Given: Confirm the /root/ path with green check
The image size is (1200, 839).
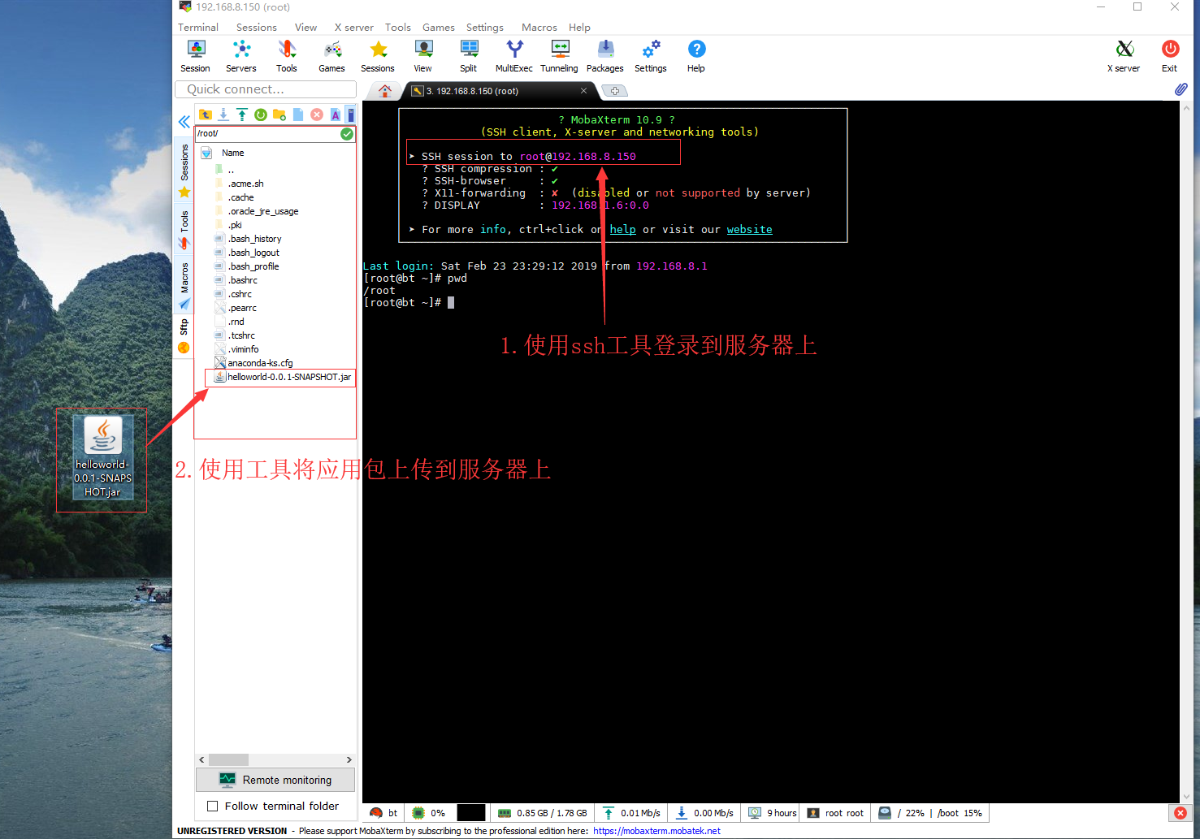Looking at the screenshot, I should pyautogui.click(x=347, y=134).
